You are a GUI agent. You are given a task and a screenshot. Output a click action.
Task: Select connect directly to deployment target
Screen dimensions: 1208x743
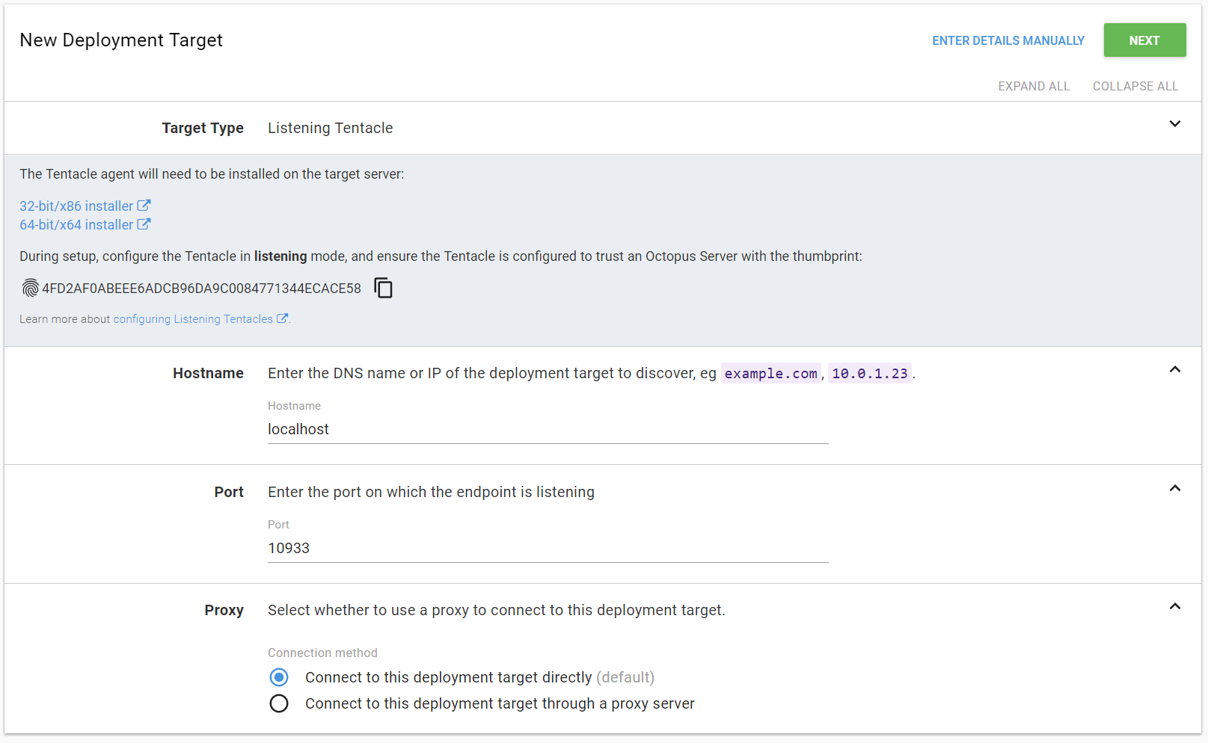[279, 677]
